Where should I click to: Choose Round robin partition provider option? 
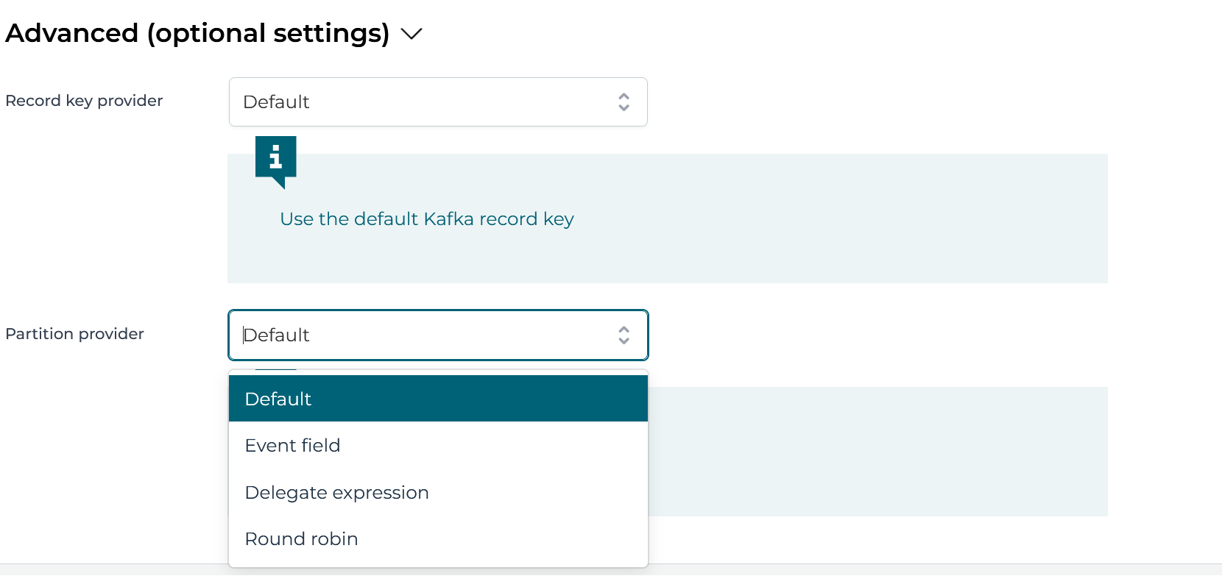coord(438,538)
